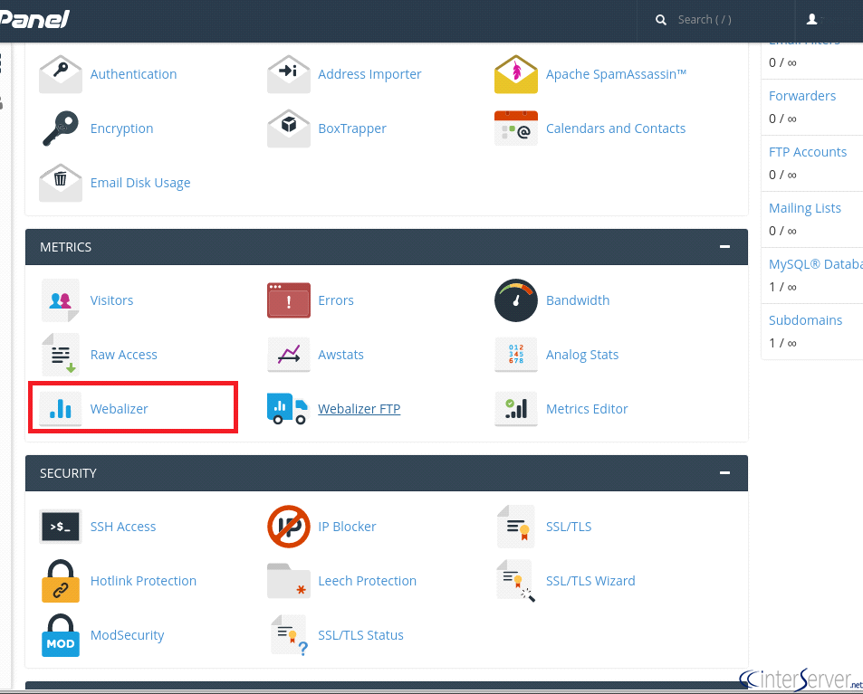Follow the Leech Protection link
The height and width of the screenshot is (694, 863).
pyautogui.click(x=367, y=581)
